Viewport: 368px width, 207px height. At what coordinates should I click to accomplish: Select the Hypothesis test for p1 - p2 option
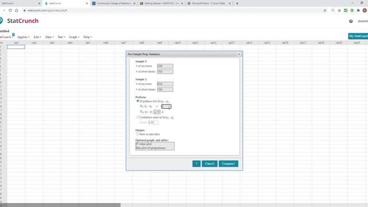tap(138, 101)
